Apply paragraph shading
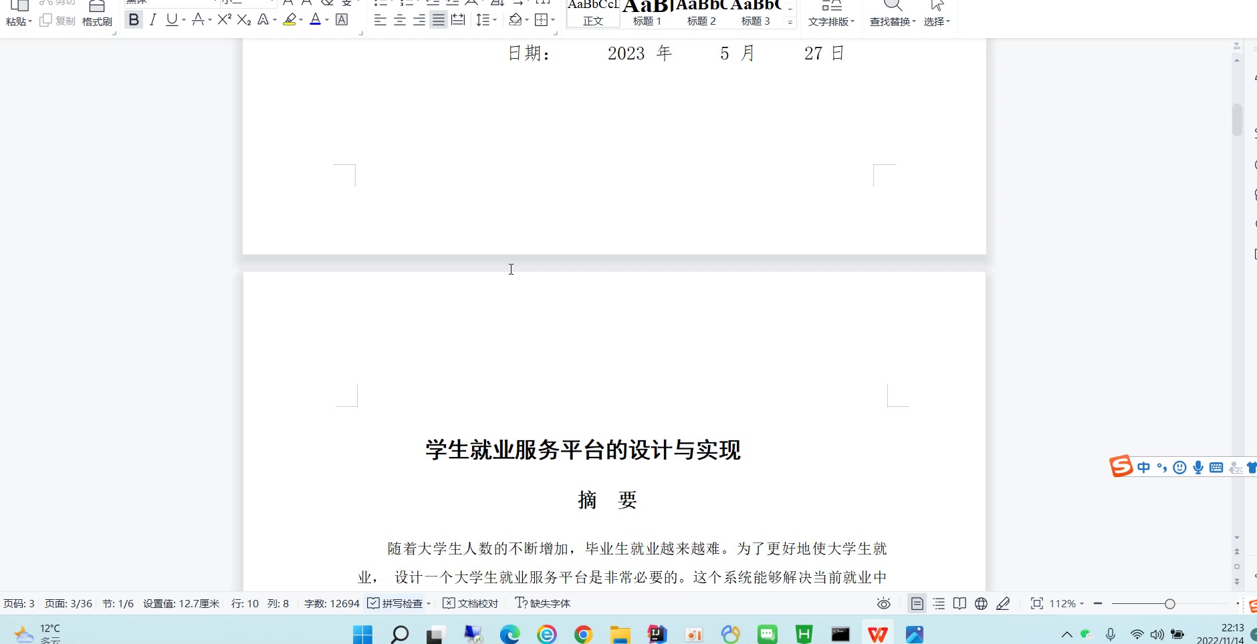 coord(515,20)
